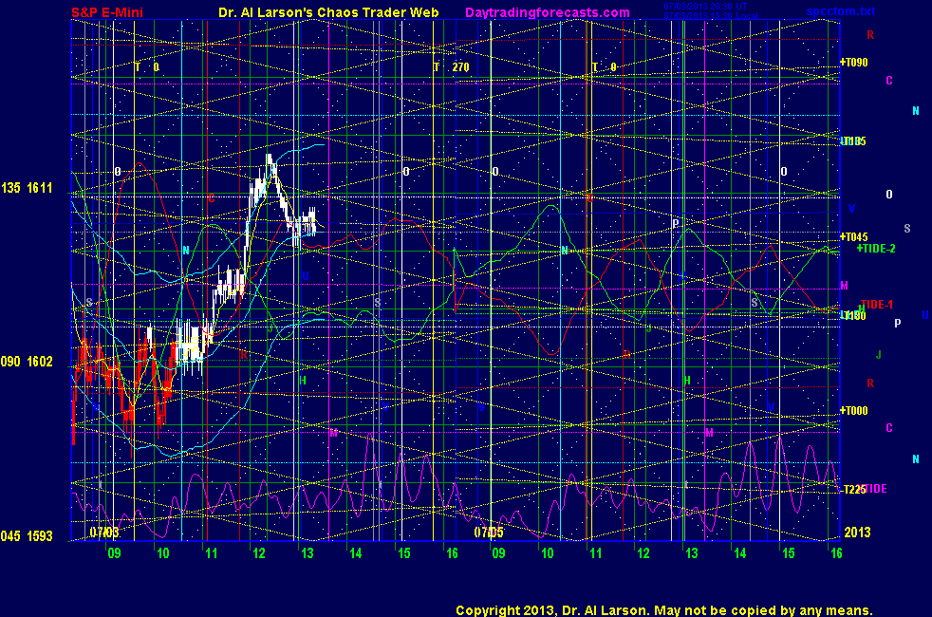The width and height of the screenshot is (932, 617).
Task: Click the 090 1602 price label
Action: point(27,362)
